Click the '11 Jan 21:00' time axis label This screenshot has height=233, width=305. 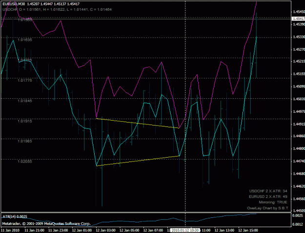[x=34, y=230]
